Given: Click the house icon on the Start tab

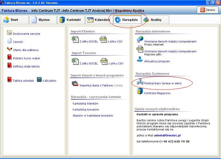Looking at the screenshot, I should pyautogui.click(x=6, y=20).
